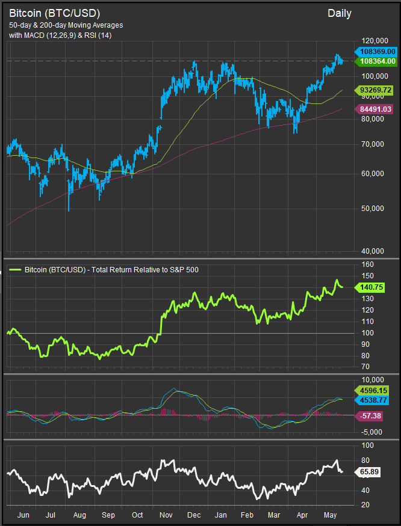Click the Jan month label

pos(221,515)
